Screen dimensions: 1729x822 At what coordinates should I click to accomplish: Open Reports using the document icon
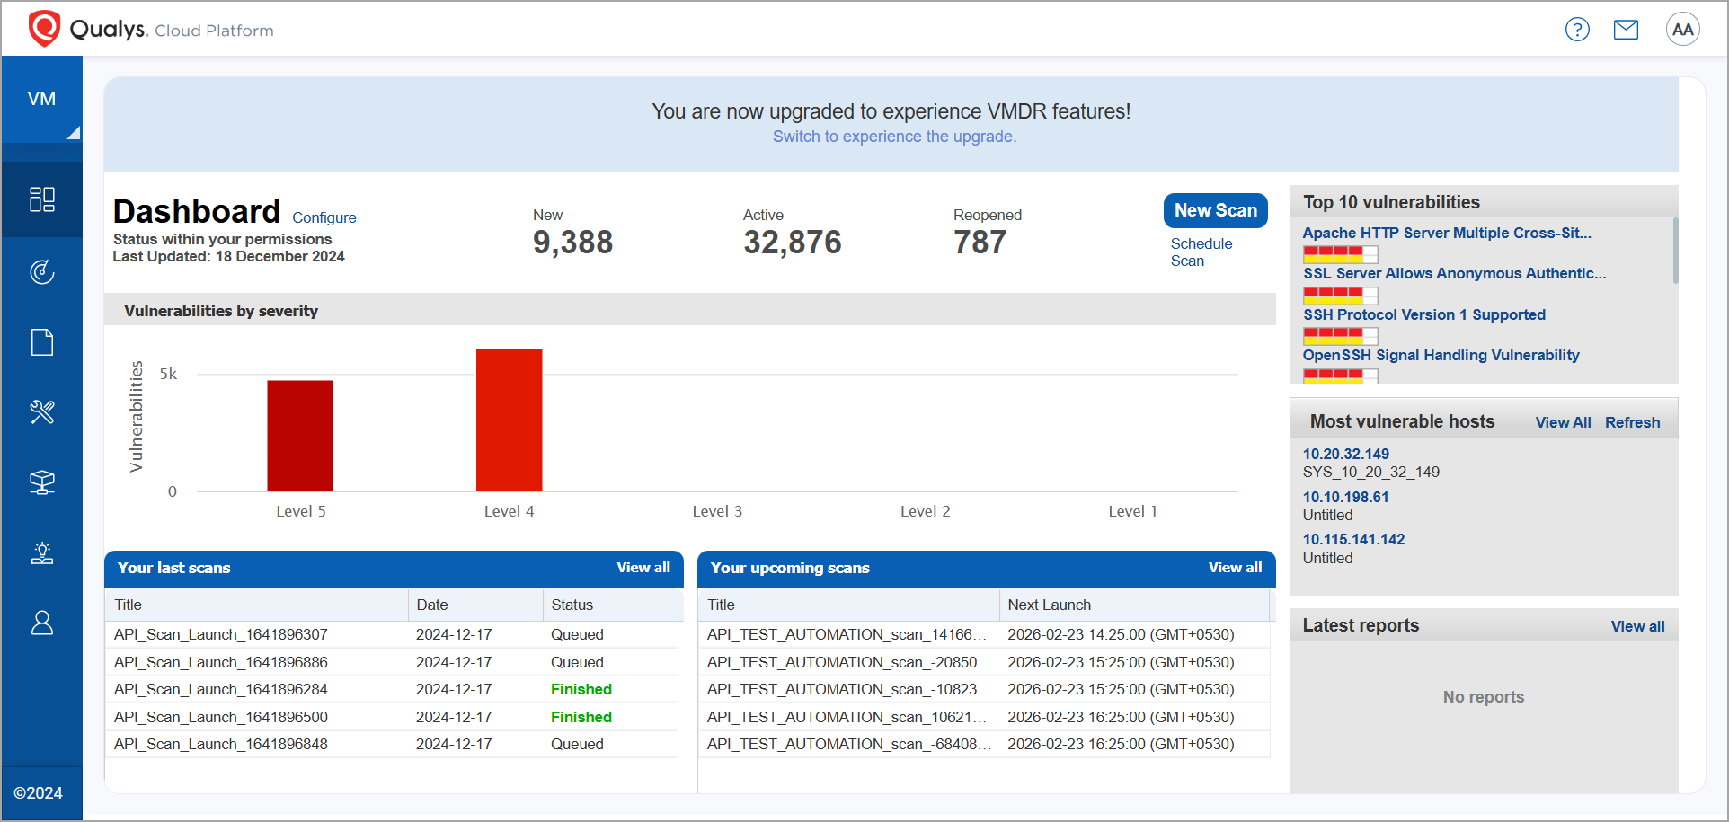pyautogui.click(x=41, y=341)
